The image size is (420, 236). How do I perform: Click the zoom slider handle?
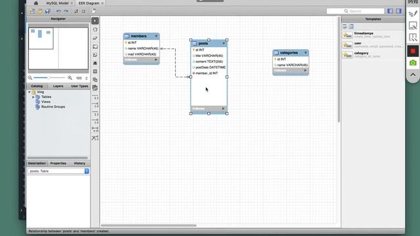point(49,77)
